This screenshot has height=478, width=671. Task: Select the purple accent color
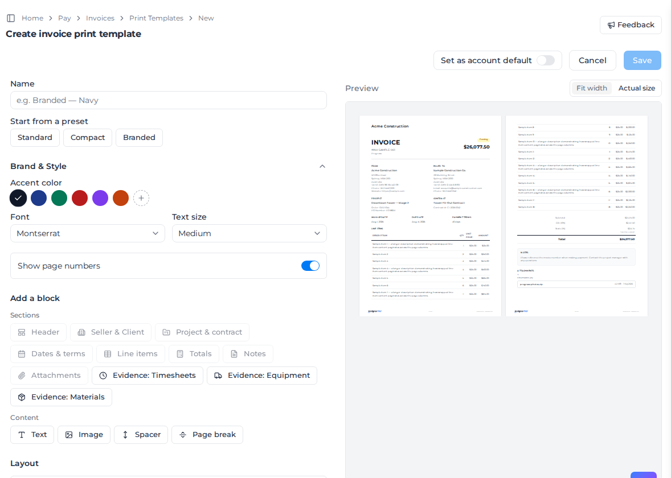click(101, 198)
